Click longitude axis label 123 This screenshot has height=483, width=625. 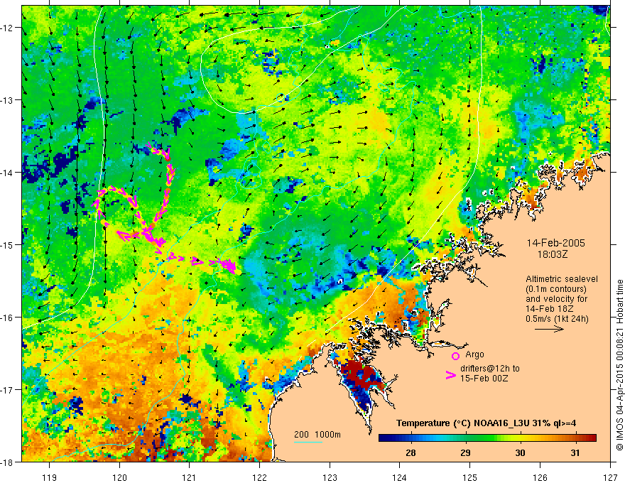tap(330, 477)
